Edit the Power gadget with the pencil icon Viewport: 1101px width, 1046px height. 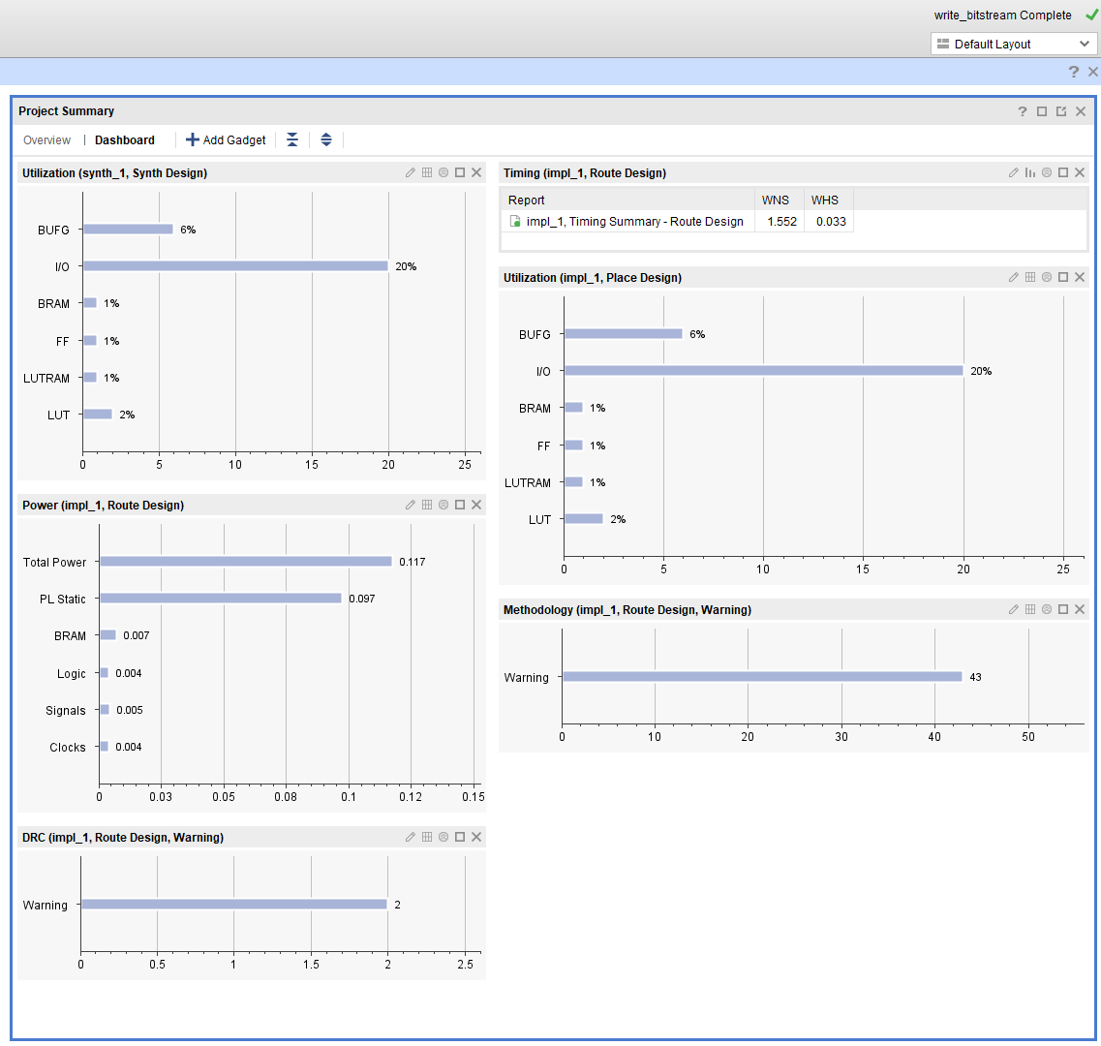click(x=410, y=506)
